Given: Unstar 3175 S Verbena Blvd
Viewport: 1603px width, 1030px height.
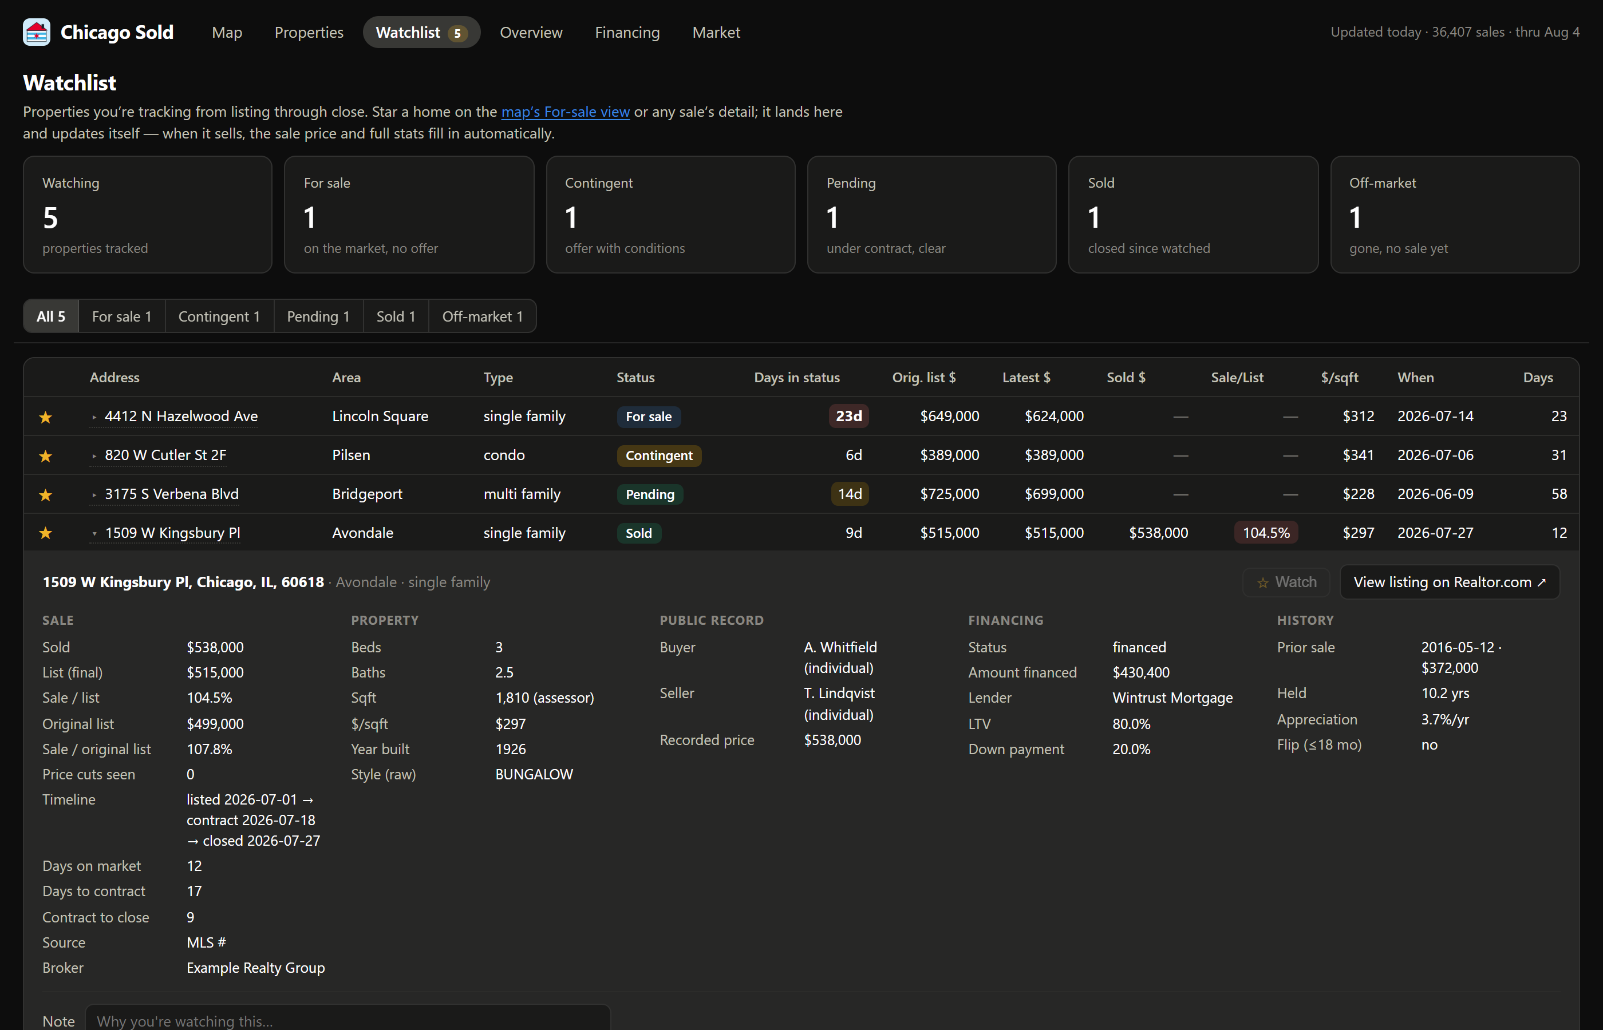Looking at the screenshot, I should tap(45, 495).
